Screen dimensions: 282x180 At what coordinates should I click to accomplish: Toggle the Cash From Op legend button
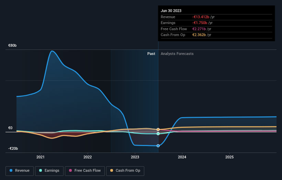coord(125,171)
